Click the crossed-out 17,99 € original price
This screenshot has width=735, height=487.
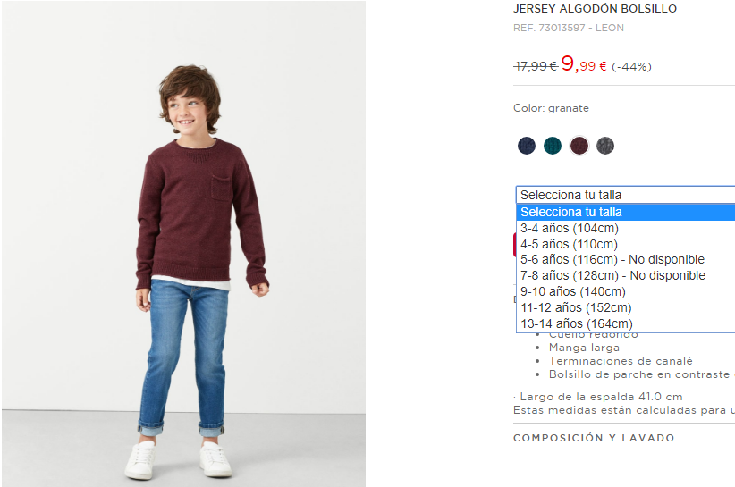(535, 66)
